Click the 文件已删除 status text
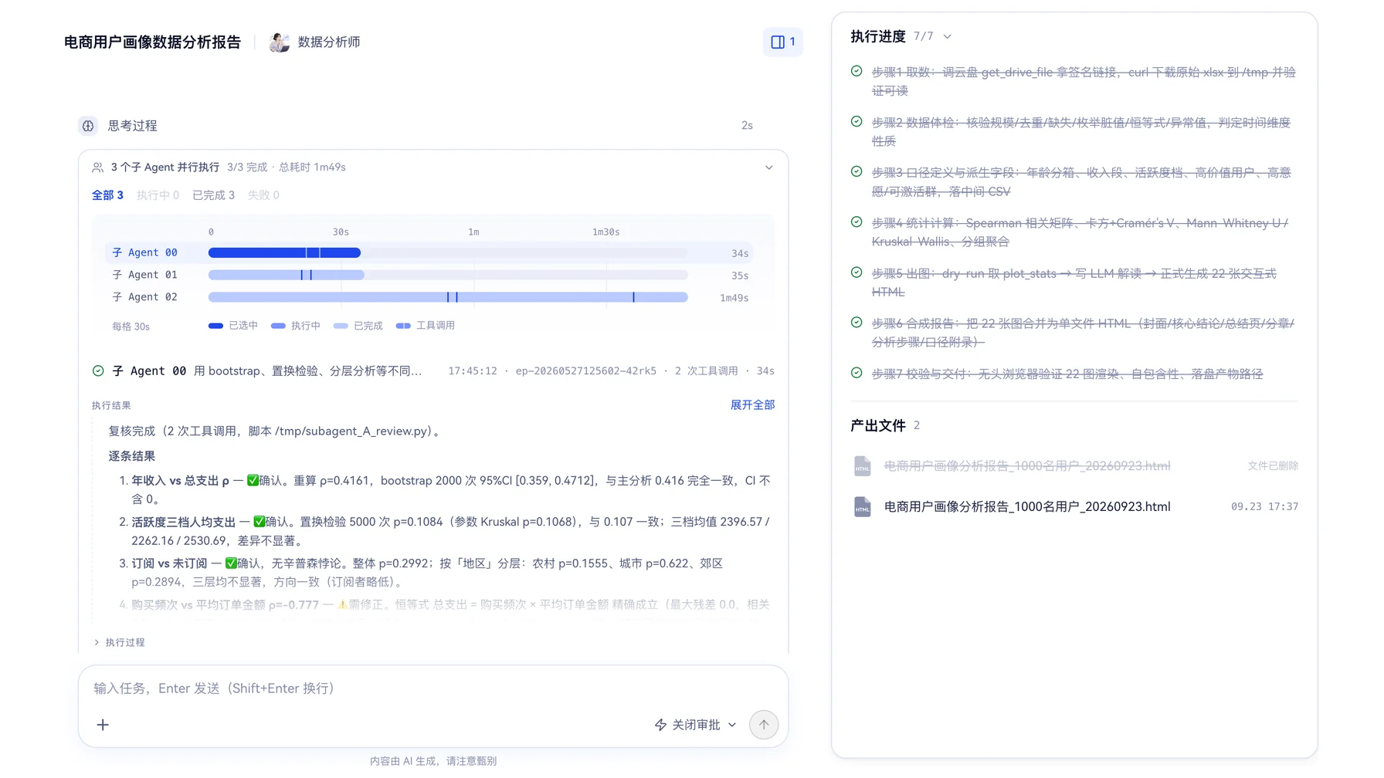 coord(1273,466)
